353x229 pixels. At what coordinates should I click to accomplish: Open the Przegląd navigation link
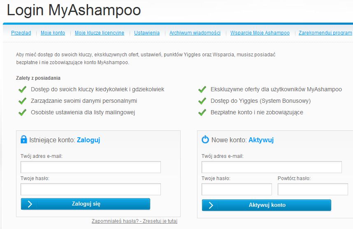click(21, 33)
